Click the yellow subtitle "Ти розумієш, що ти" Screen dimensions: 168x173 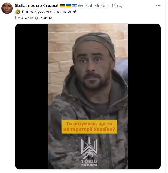(89, 124)
